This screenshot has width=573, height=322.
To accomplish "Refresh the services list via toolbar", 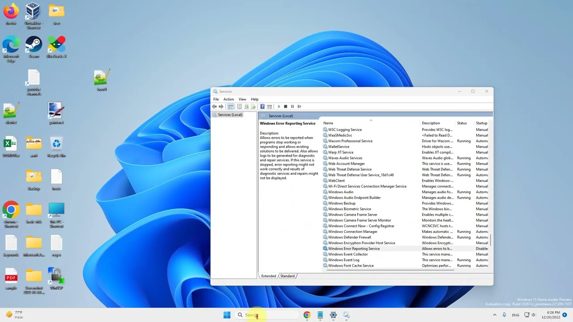I will [x=247, y=106].
